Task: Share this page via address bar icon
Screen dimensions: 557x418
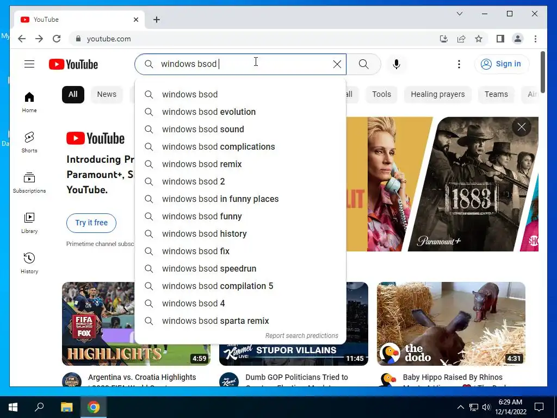Action: tap(461, 39)
